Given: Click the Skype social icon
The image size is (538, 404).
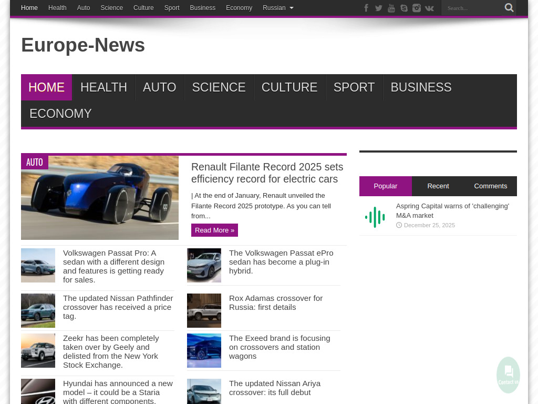Looking at the screenshot, I should tap(404, 8).
